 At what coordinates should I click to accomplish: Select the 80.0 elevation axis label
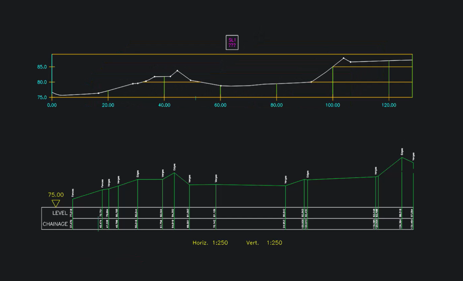tap(42, 82)
